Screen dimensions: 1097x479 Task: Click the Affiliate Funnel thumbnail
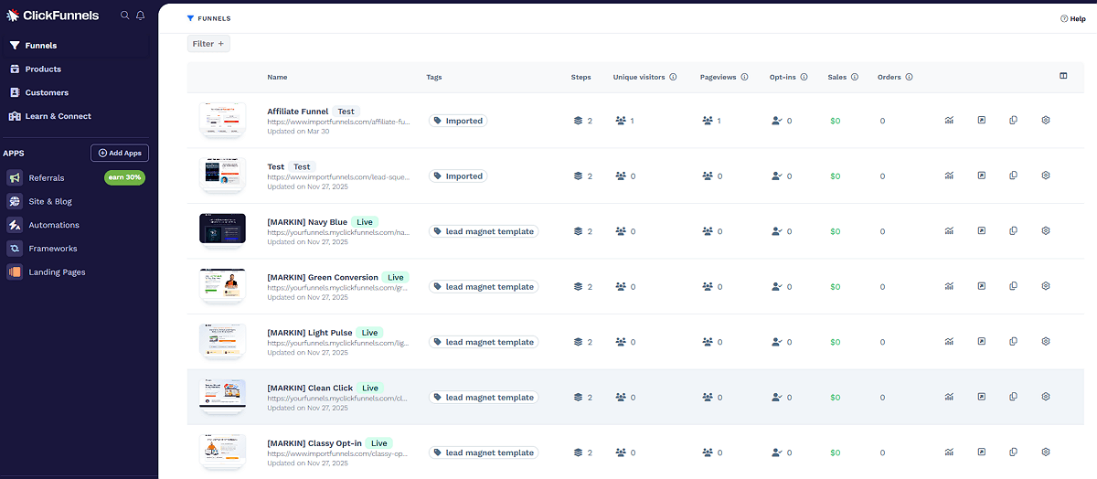pyautogui.click(x=222, y=120)
